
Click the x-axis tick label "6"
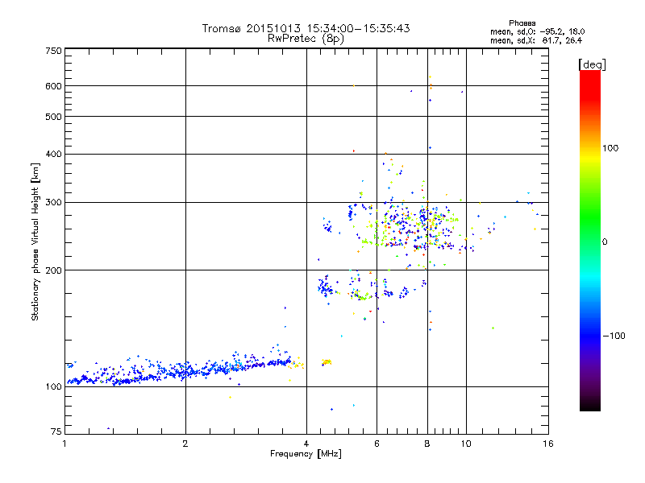click(377, 444)
